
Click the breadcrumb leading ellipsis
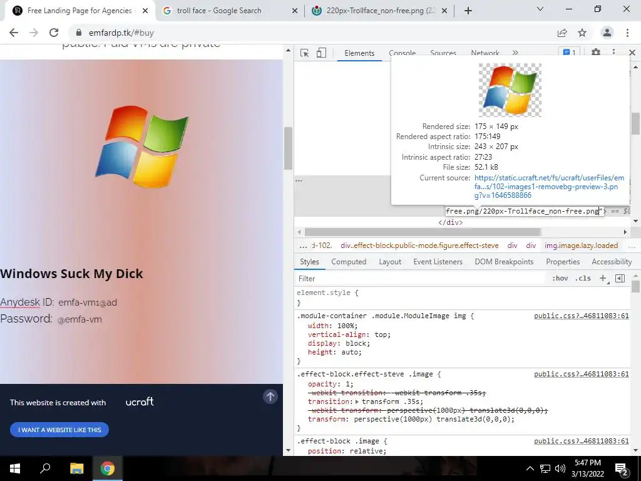(303, 246)
